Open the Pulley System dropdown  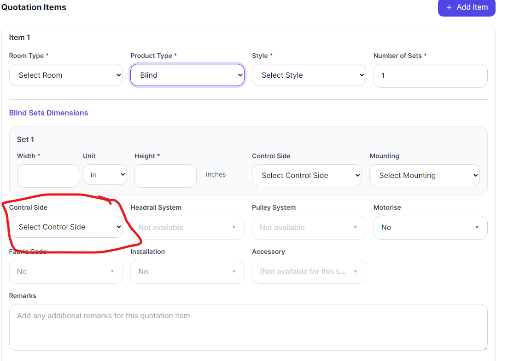(x=309, y=228)
